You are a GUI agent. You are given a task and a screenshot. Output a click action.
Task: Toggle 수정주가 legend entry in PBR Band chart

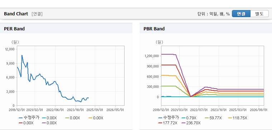[x=169, y=118]
